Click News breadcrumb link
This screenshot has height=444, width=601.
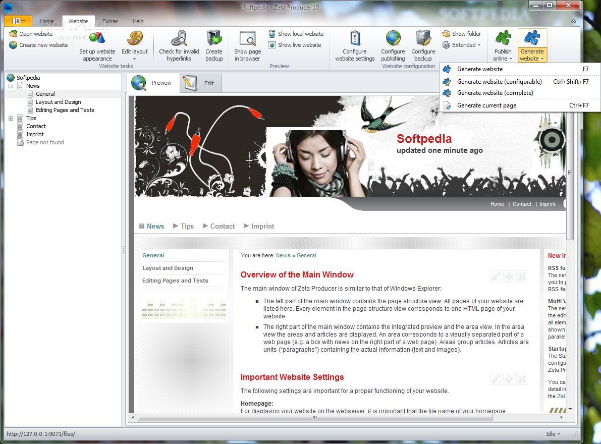(x=283, y=255)
